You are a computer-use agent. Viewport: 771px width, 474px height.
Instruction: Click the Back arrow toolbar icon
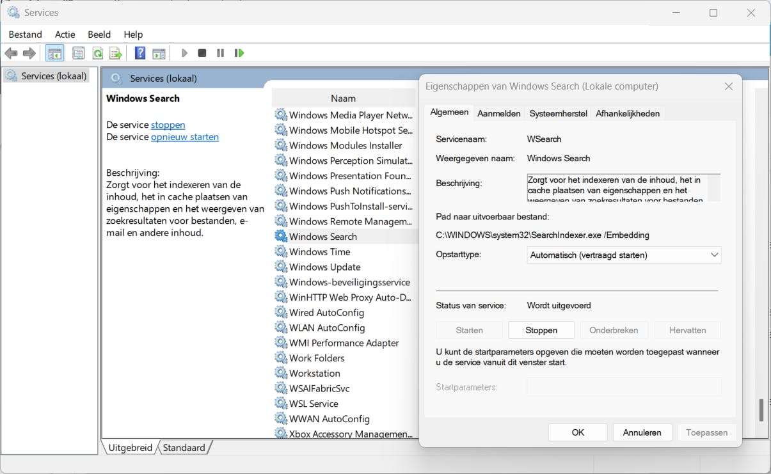pyautogui.click(x=11, y=53)
